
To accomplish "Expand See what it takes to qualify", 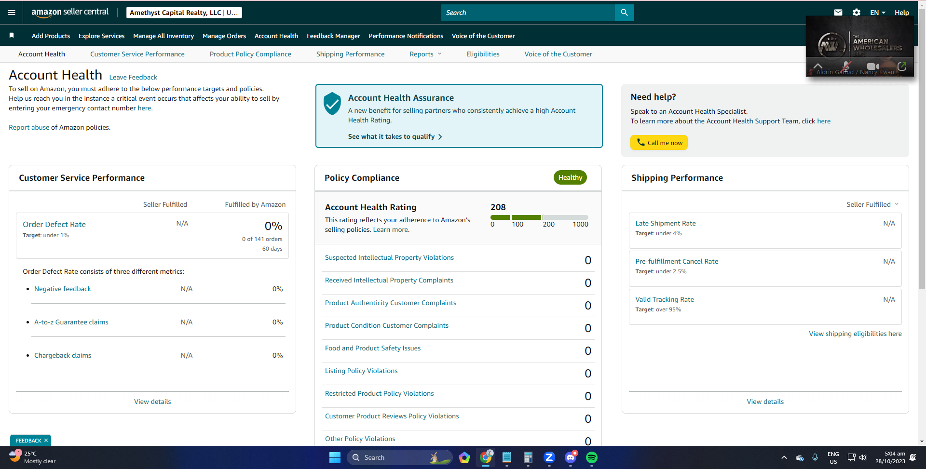I will click(395, 136).
